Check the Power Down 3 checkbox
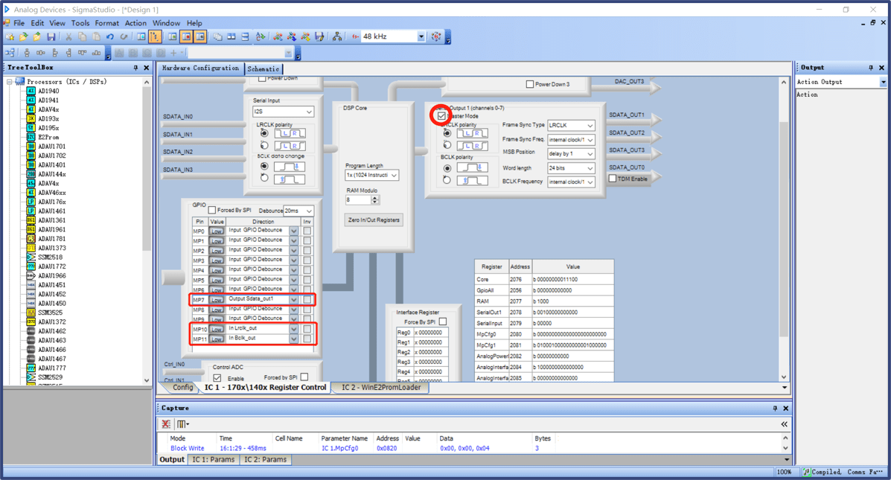 click(x=530, y=85)
